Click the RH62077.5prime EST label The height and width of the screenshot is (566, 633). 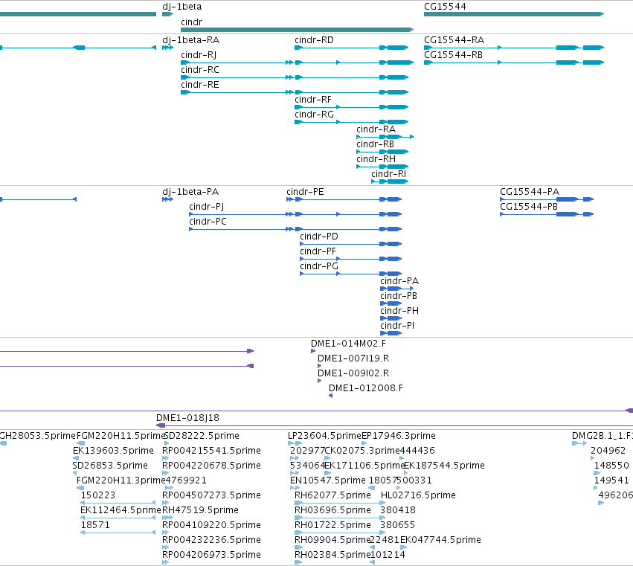(332, 495)
